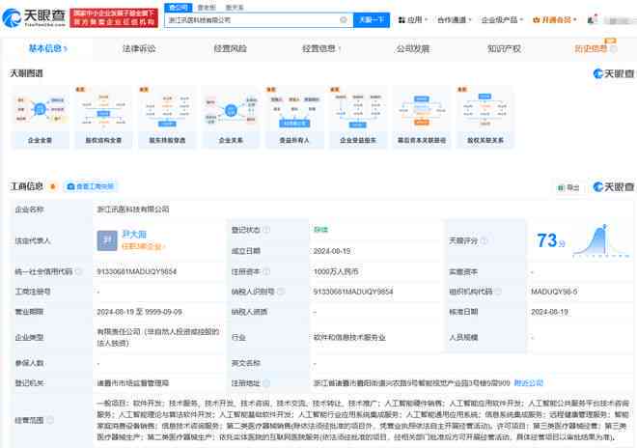Select the 查公司 search tab
Image resolution: width=637 pixels, height=448 pixels.
tap(179, 8)
